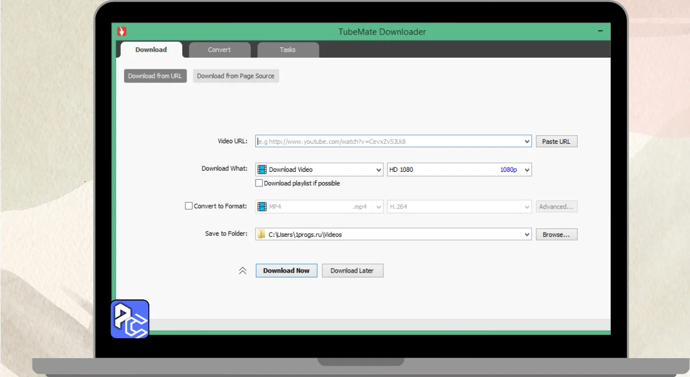Enable Download playlist if possible checkbox
The height and width of the screenshot is (377, 690).
pyautogui.click(x=259, y=183)
